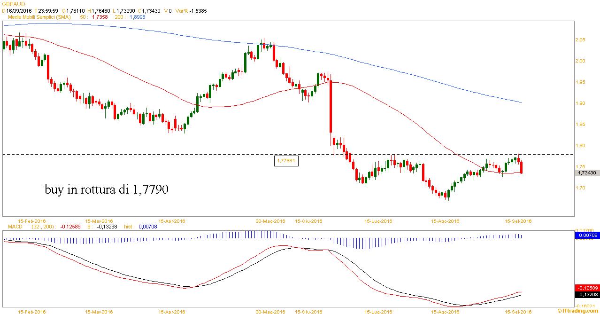The height and width of the screenshot is (314, 600).
Task: Select the red MACD tag -0,12589
Action: tap(587, 288)
